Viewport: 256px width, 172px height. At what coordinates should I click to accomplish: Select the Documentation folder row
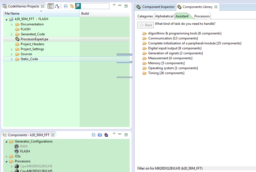(x=32, y=24)
